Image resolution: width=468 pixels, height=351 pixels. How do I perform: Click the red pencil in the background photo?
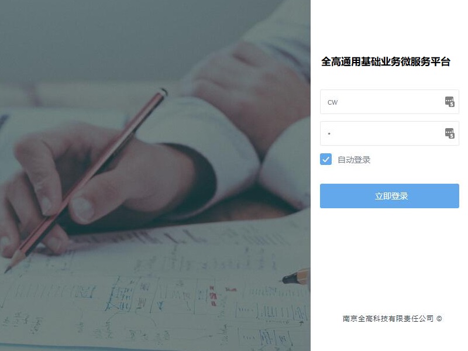[87, 179]
